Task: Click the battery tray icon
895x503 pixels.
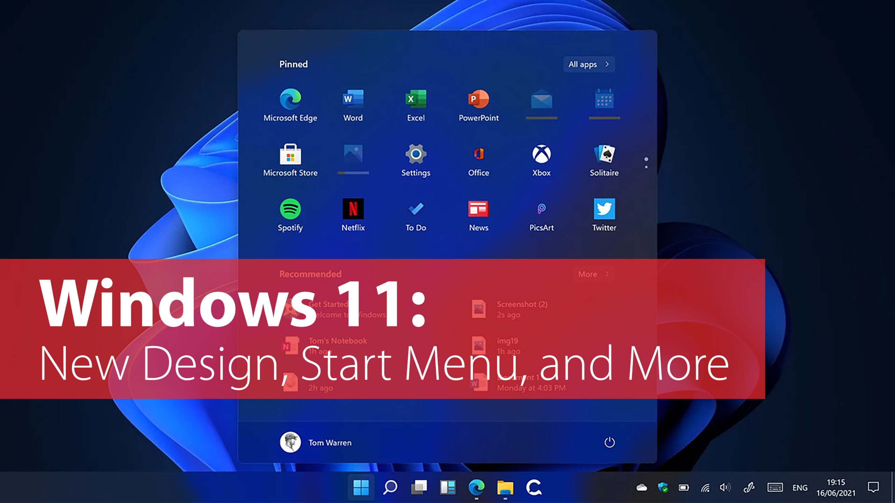Action: pos(684,488)
